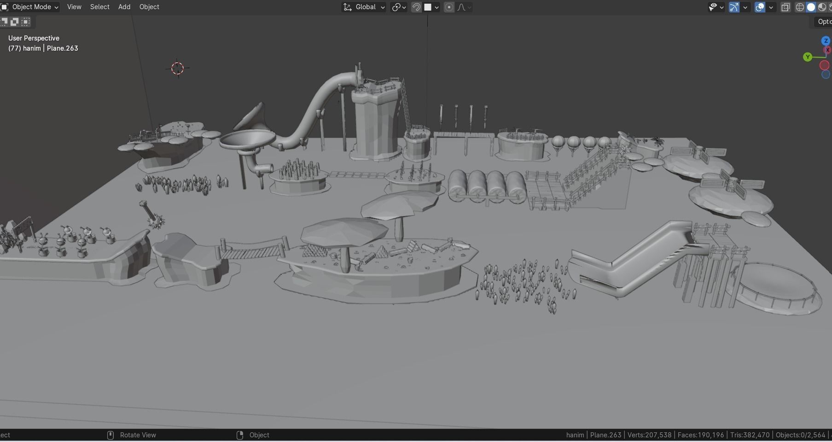The image size is (832, 442).
Task: Toggle viewport overlays
Action: click(x=760, y=7)
